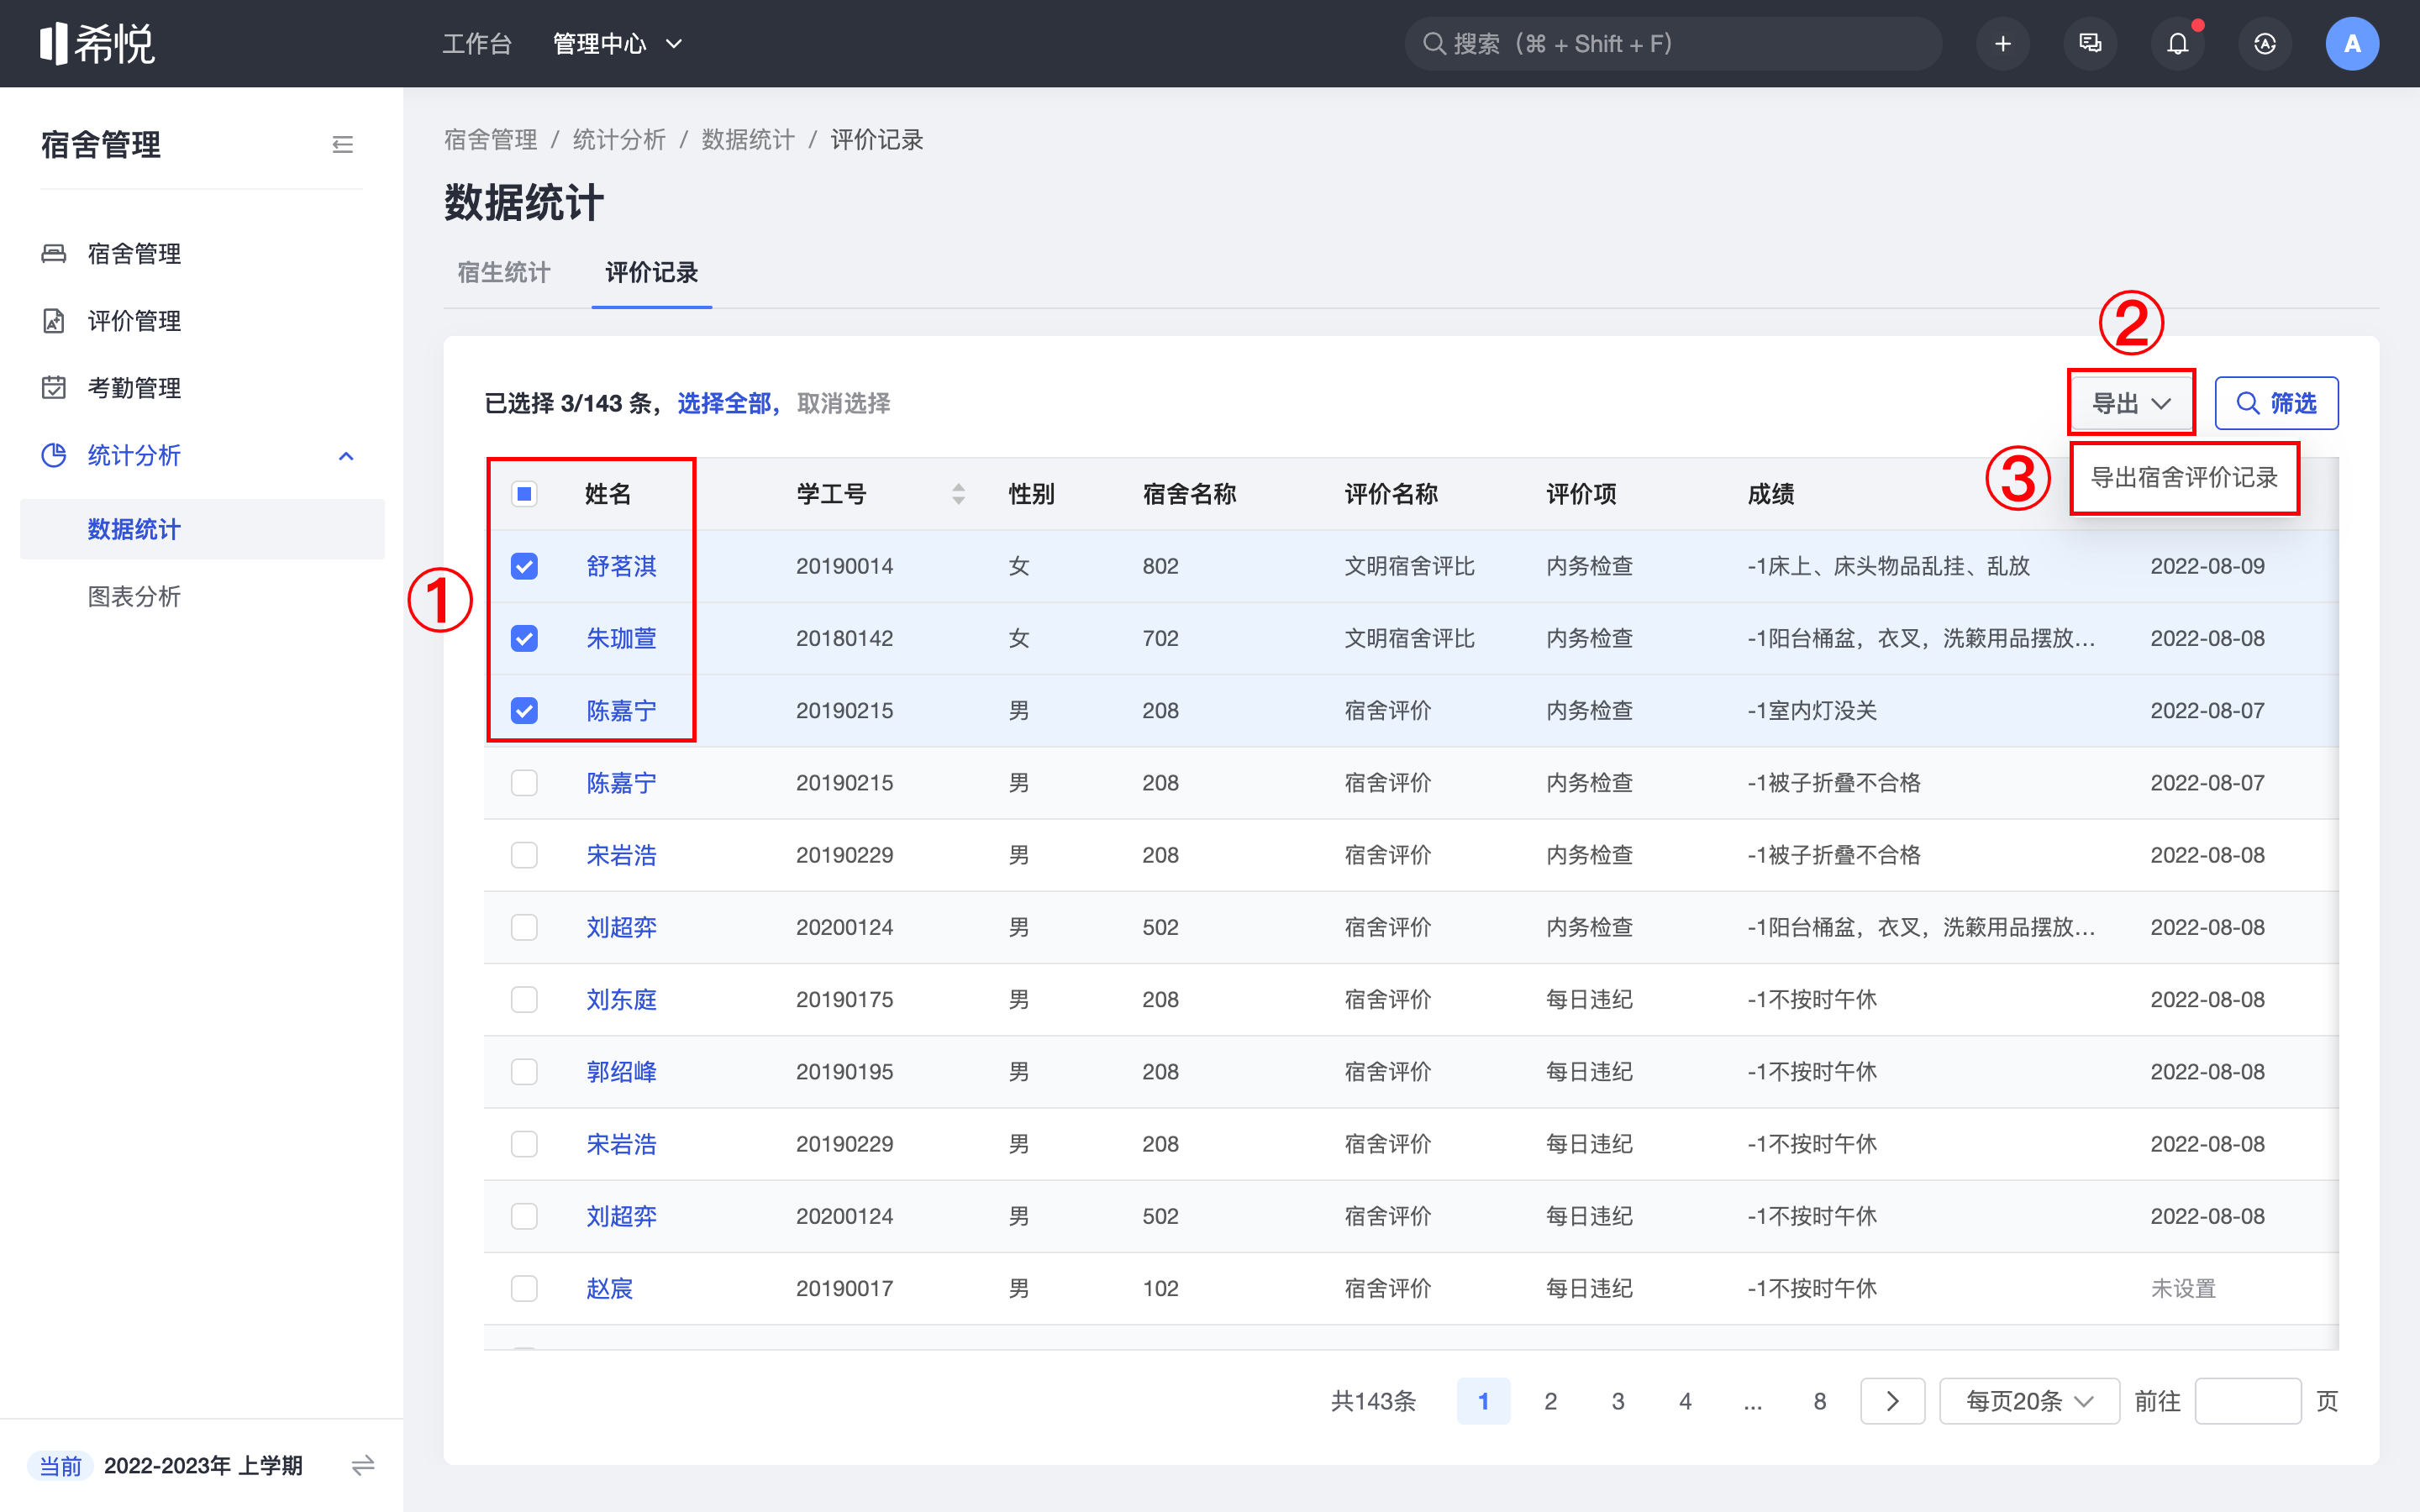Open 宋岩浩 内务检查 row name link
Image resolution: width=2420 pixels, height=1512 pixels.
(621, 855)
